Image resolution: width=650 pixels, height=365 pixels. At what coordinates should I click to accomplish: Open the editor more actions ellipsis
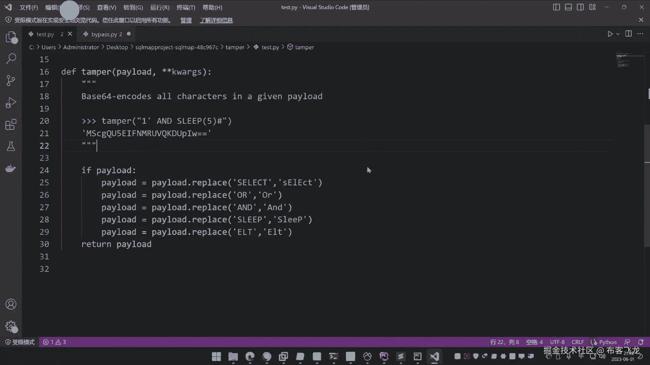pos(640,34)
